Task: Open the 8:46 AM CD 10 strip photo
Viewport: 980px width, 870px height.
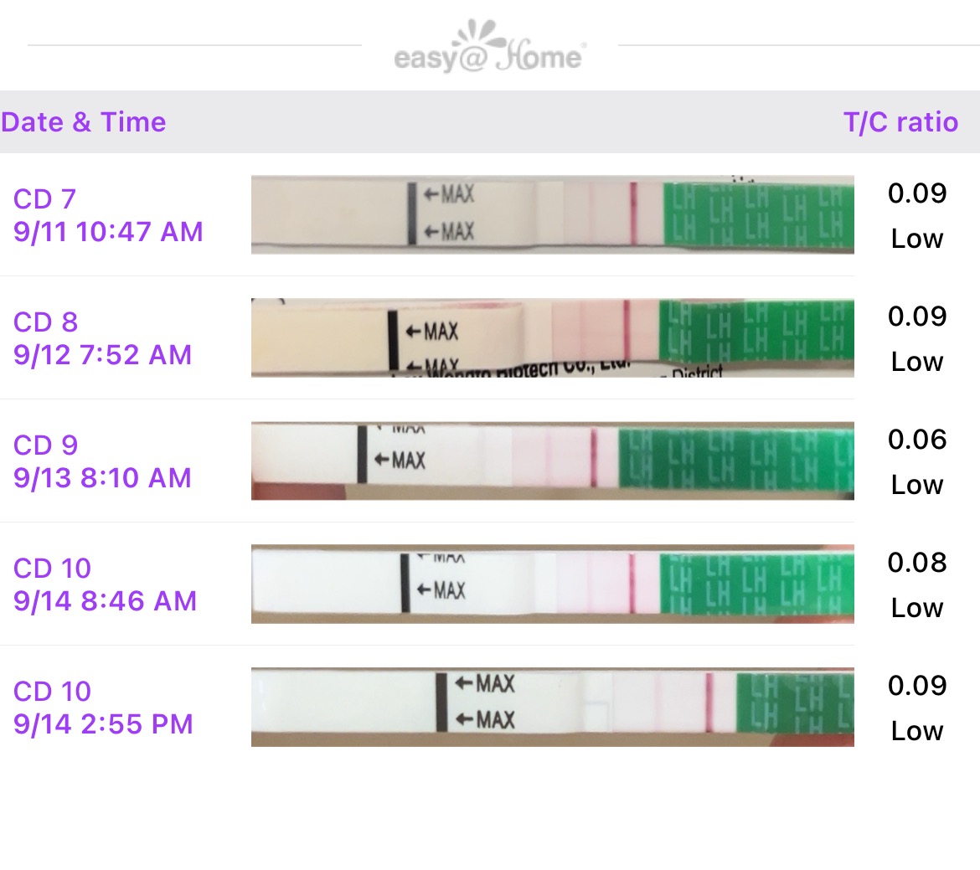Action: click(x=552, y=584)
